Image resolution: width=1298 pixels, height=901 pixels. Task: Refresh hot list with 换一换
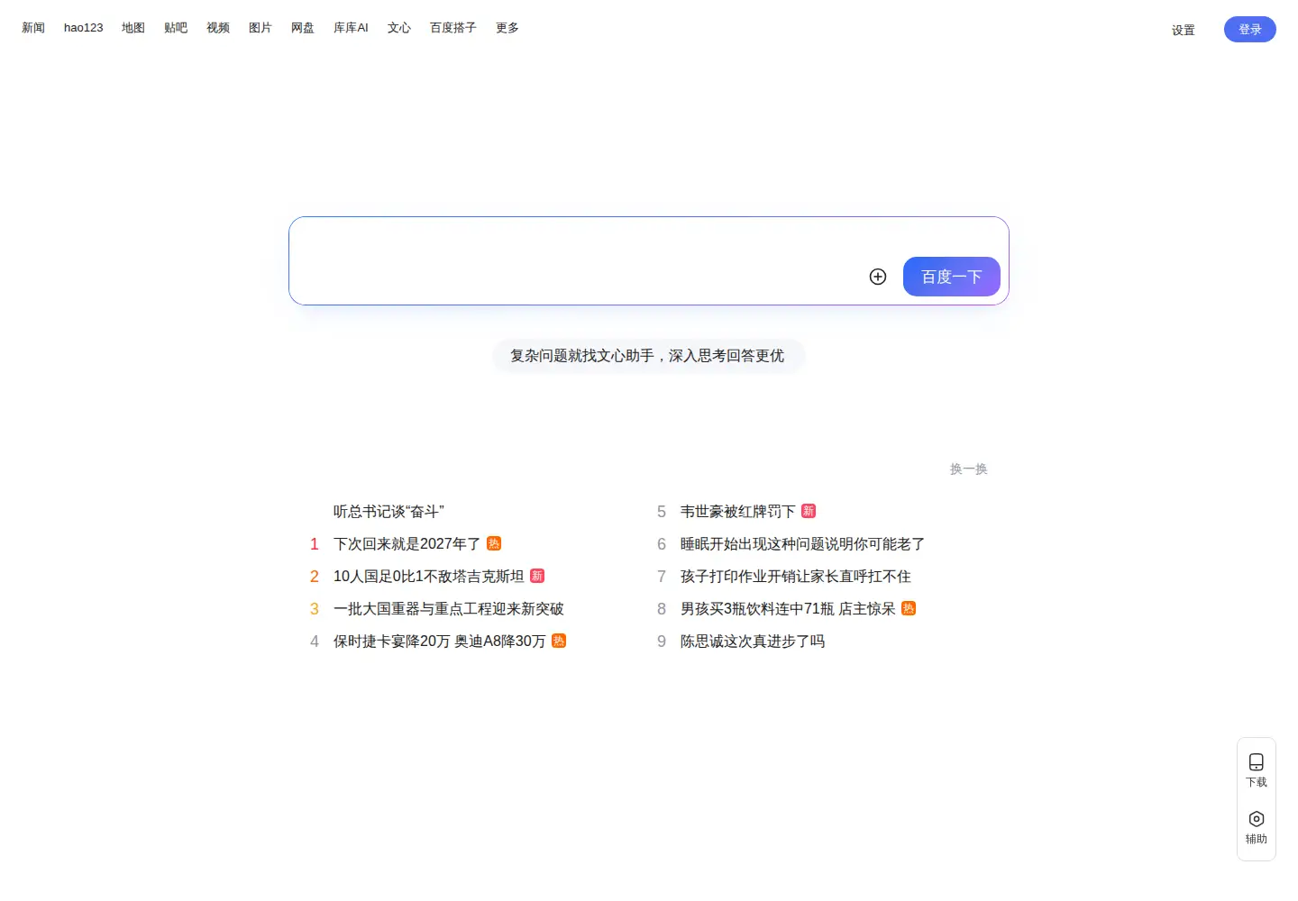(x=969, y=469)
